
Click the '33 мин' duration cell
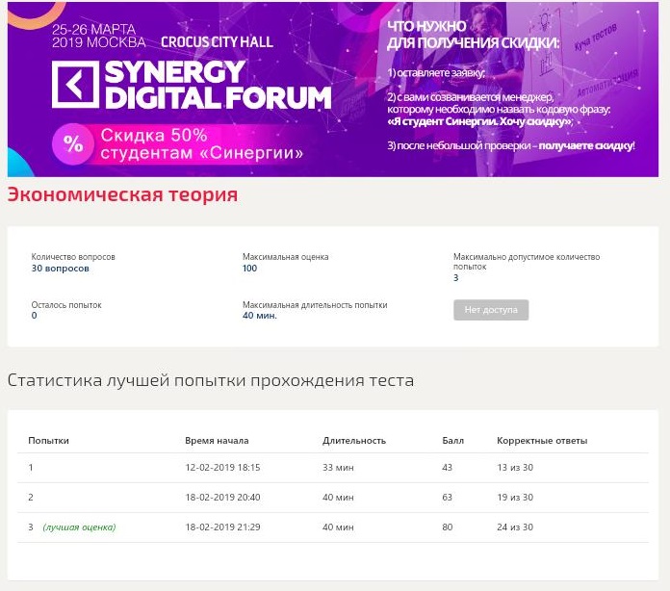pyautogui.click(x=338, y=468)
